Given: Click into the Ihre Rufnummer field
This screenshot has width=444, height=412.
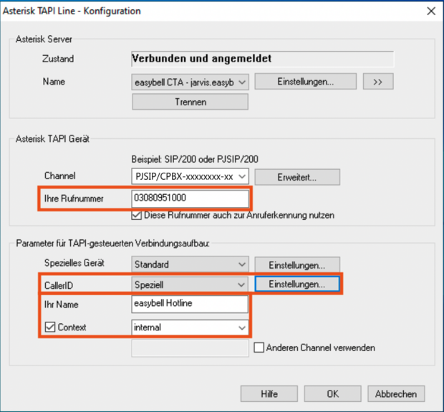Looking at the screenshot, I should click(190, 198).
